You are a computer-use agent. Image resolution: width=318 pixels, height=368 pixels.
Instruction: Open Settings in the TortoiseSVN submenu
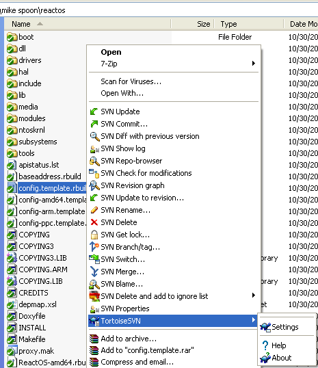coord(285,327)
